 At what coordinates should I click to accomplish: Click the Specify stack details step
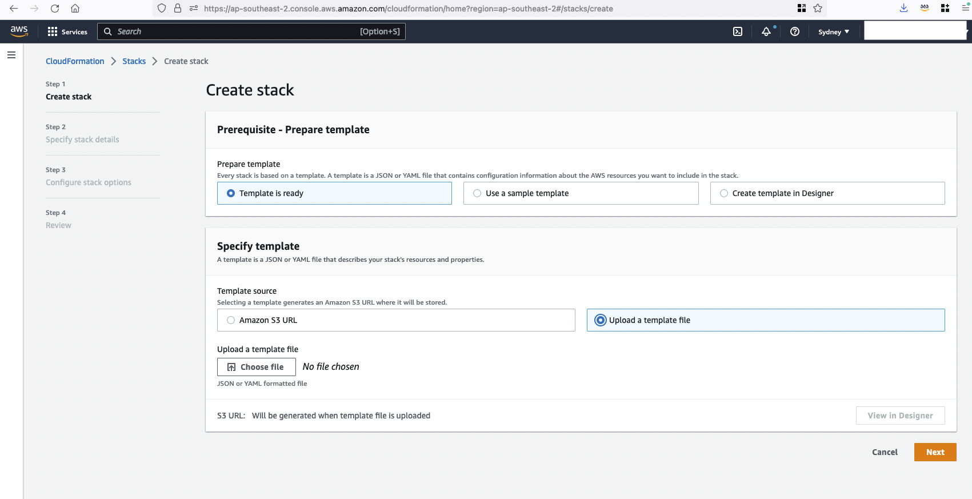pos(82,139)
